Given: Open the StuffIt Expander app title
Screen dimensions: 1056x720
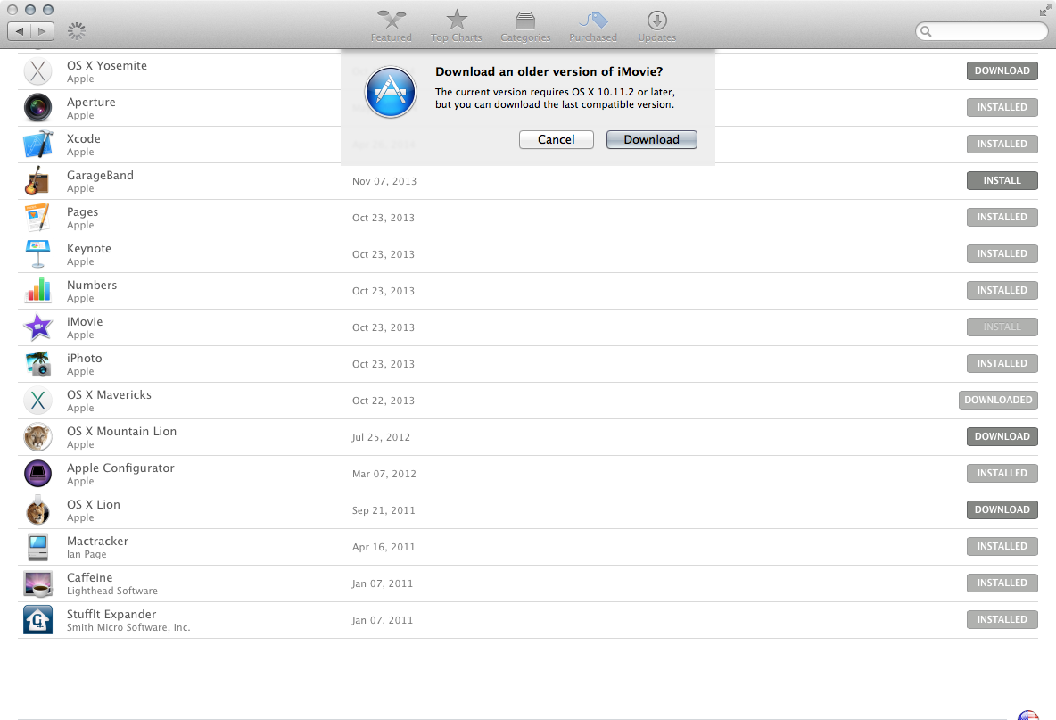Looking at the screenshot, I should tap(111, 614).
